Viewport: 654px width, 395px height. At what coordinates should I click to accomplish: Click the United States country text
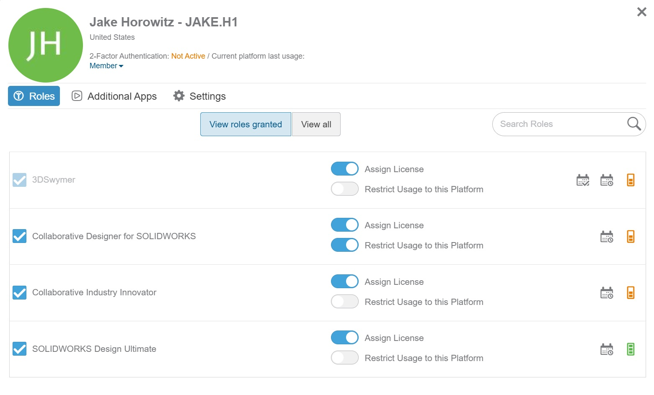point(112,37)
